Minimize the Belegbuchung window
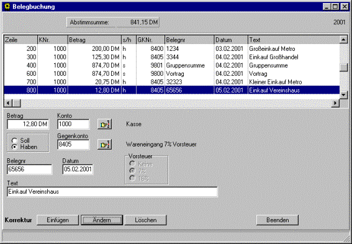 tap(327, 7)
